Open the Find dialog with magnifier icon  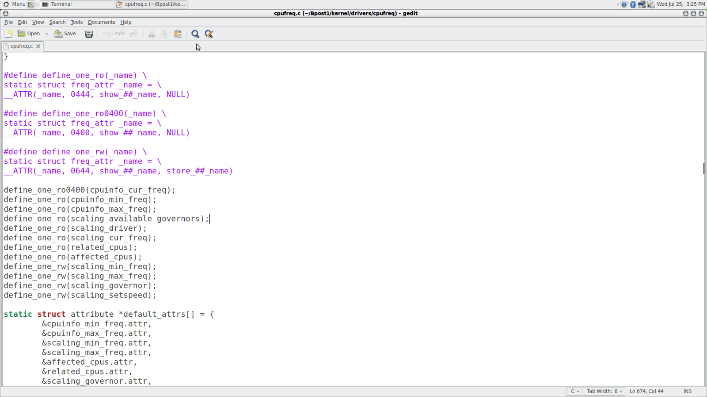pos(195,34)
